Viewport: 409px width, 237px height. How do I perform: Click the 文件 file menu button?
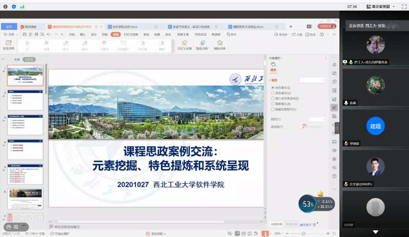[x=11, y=34]
